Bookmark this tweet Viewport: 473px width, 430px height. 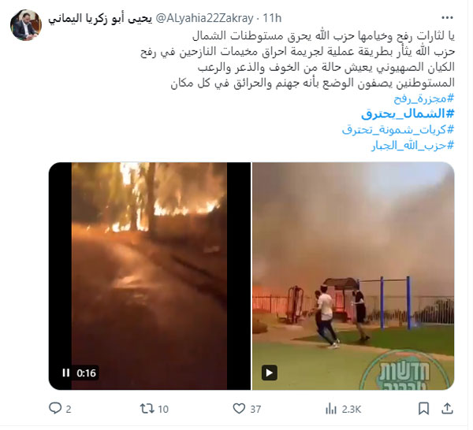[423, 409]
